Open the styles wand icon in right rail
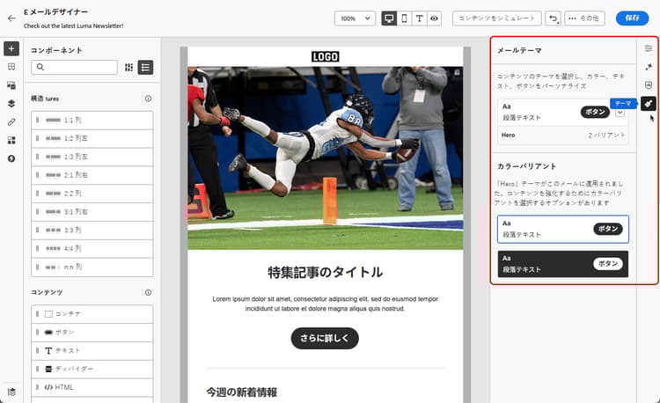The image size is (660, 403). pos(649,67)
